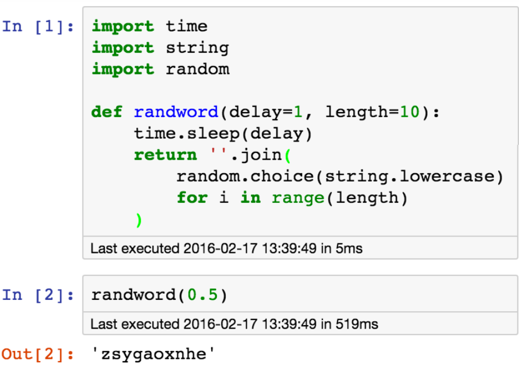Viewport: 519px width, 370px height.
Task: Click the closing green parenthesis in first cell
Action: pyautogui.click(x=139, y=219)
